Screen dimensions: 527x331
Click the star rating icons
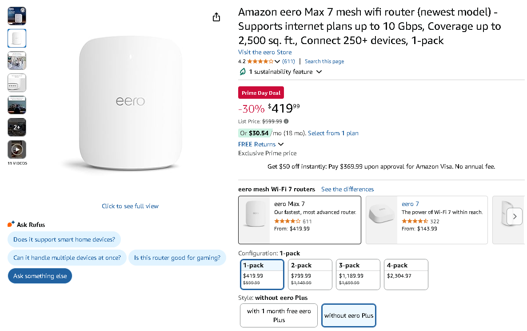260,61
